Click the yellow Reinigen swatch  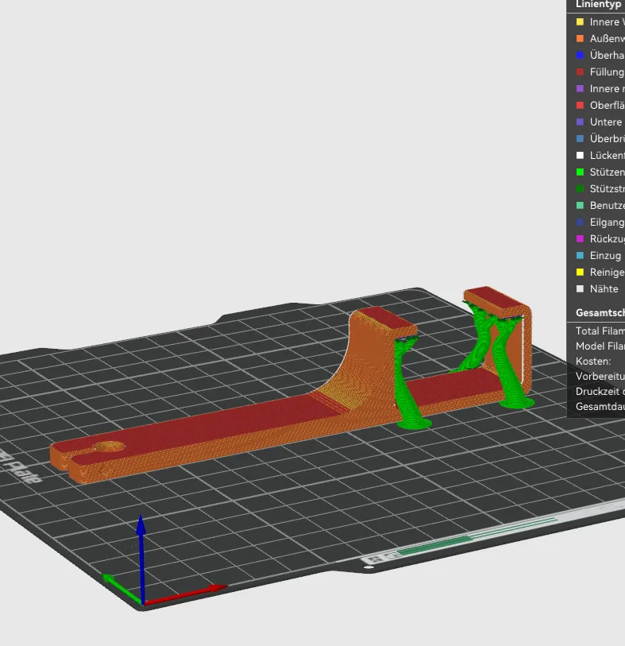[x=580, y=273]
